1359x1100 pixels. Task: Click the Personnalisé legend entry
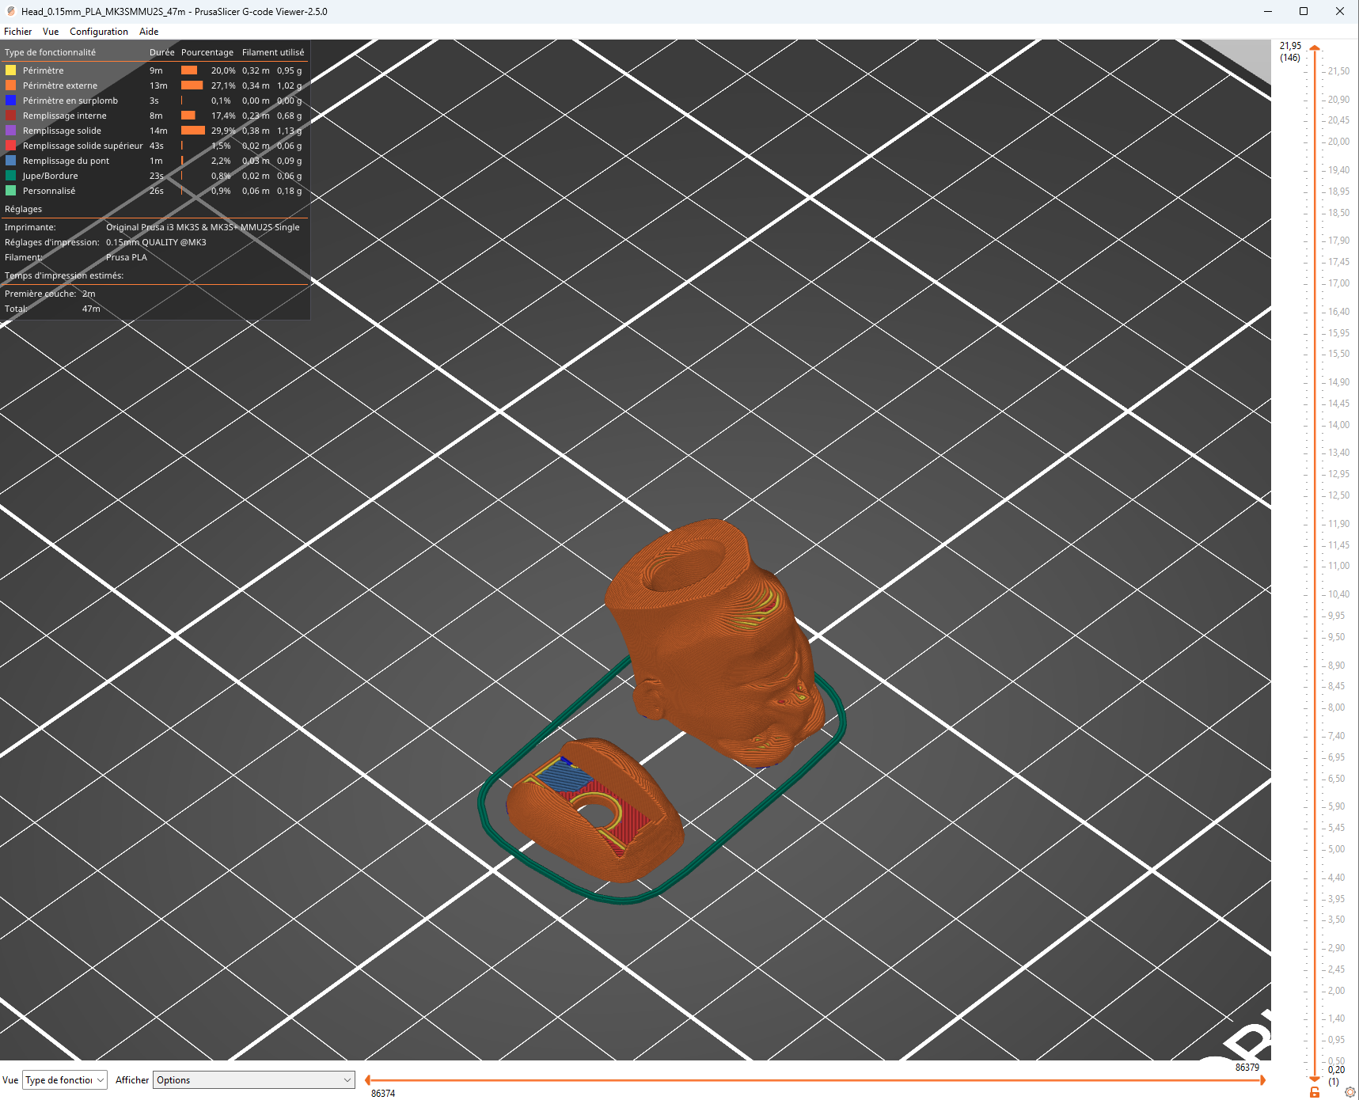(x=49, y=191)
